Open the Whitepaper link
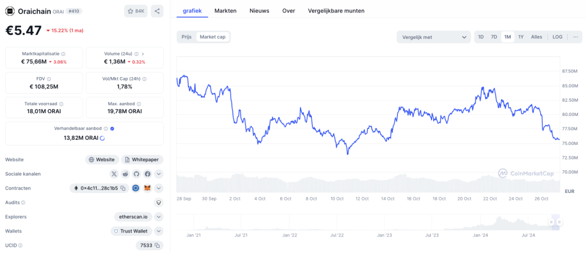This screenshot has height=253, width=586. pyautogui.click(x=142, y=160)
